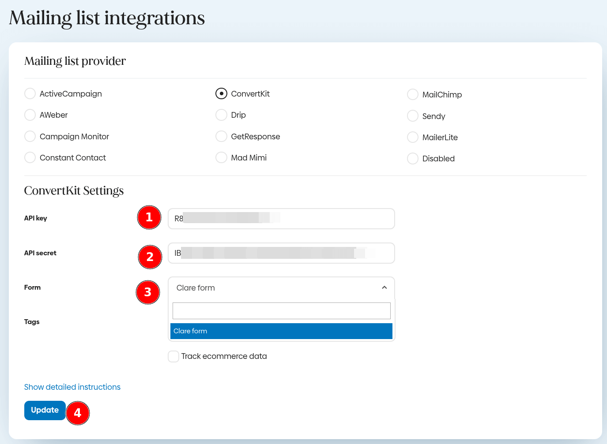Select the Campaign Monitor radio option
This screenshot has width=607, height=444.
(30, 136)
